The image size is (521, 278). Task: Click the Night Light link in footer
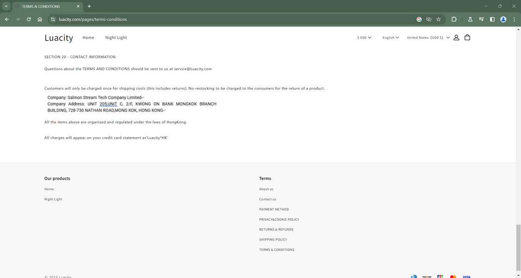click(x=53, y=199)
